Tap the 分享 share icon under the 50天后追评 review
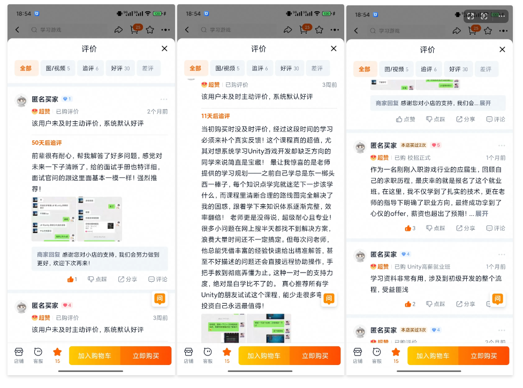Image resolution: width=523 pixels, height=388 pixels. tap(127, 279)
